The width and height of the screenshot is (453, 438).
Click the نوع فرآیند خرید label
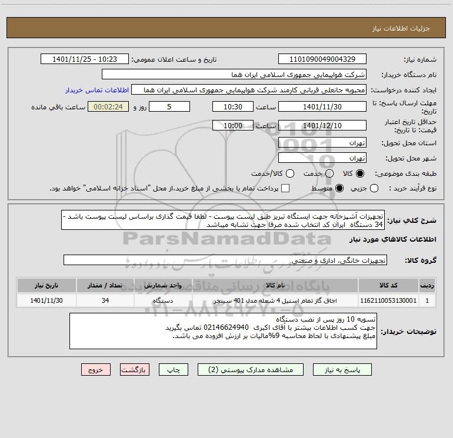pos(412,188)
